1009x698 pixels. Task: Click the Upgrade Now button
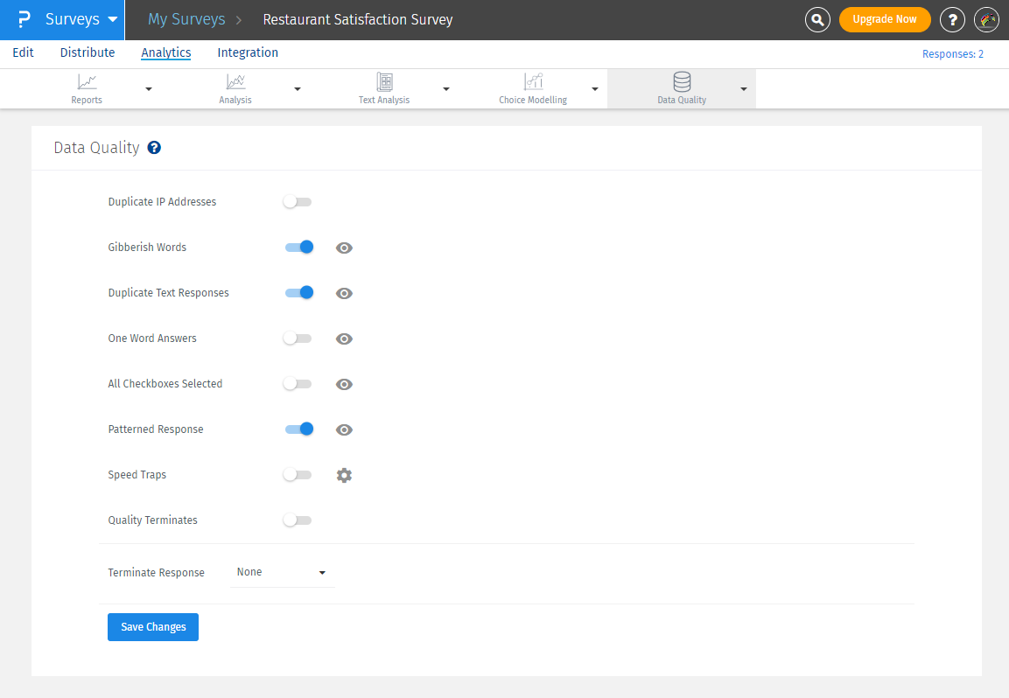point(884,19)
